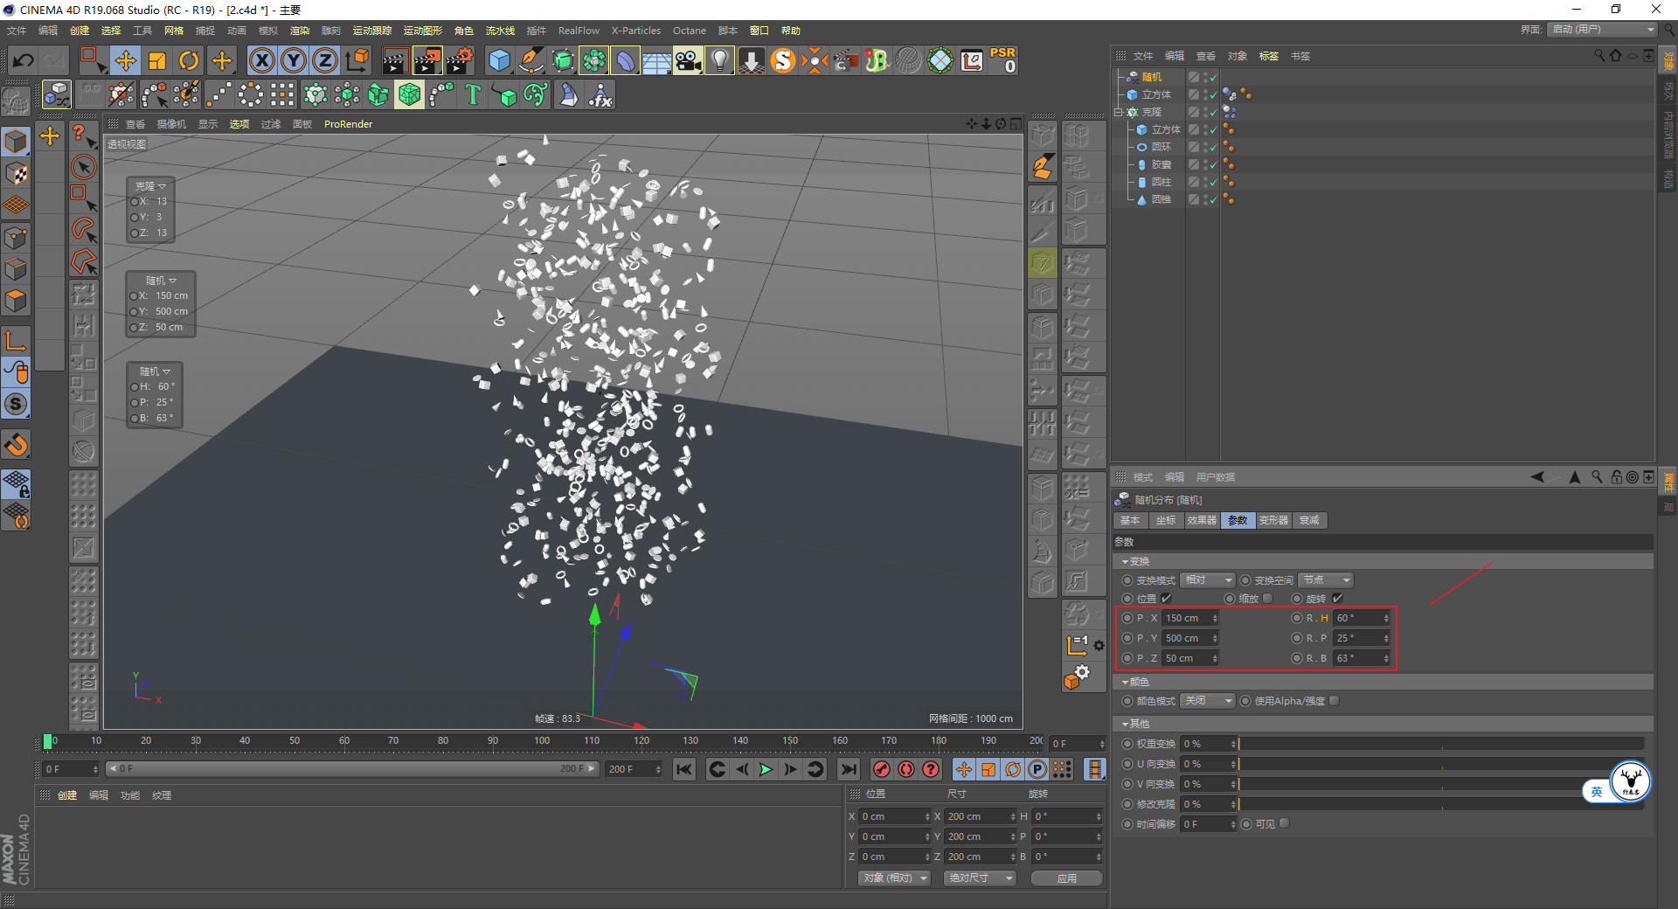
Task: Click the Record Active Objects button
Action: click(882, 769)
